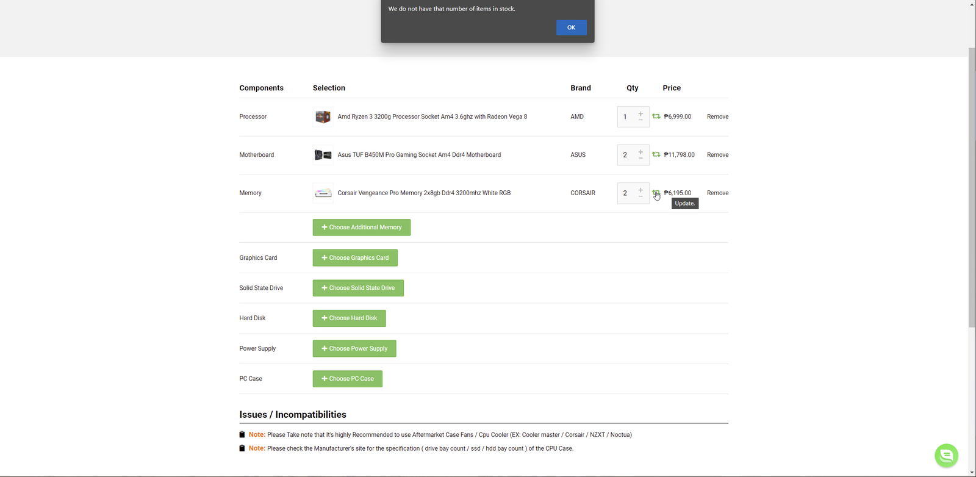The width and height of the screenshot is (976, 477).
Task: Increase Processor quantity with plus
Action: coord(640,113)
